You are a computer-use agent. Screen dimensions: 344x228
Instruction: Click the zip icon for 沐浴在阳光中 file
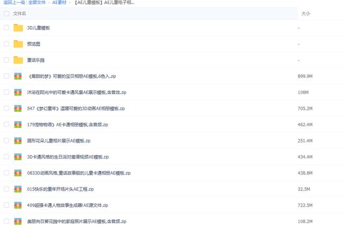(18, 92)
